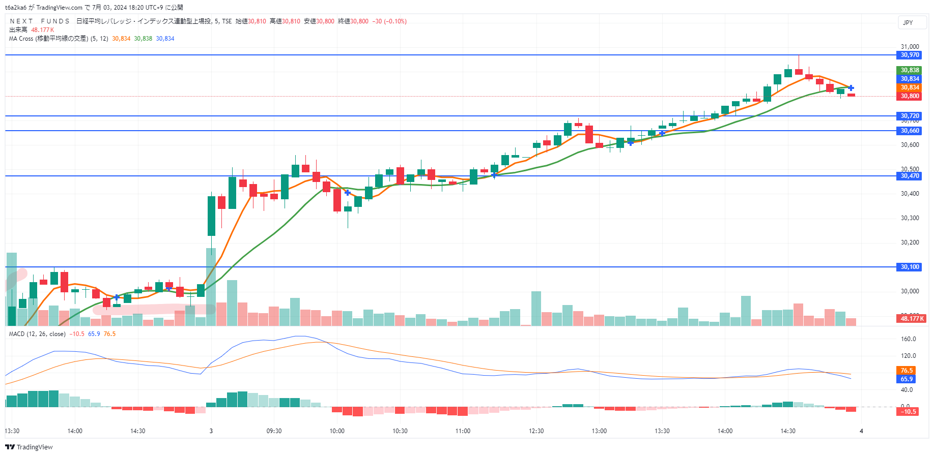Image resolution: width=934 pixels, height=456 pixels.
Task: Click the MACD (12, 26, close) legend title
Action: pos(37,334)
